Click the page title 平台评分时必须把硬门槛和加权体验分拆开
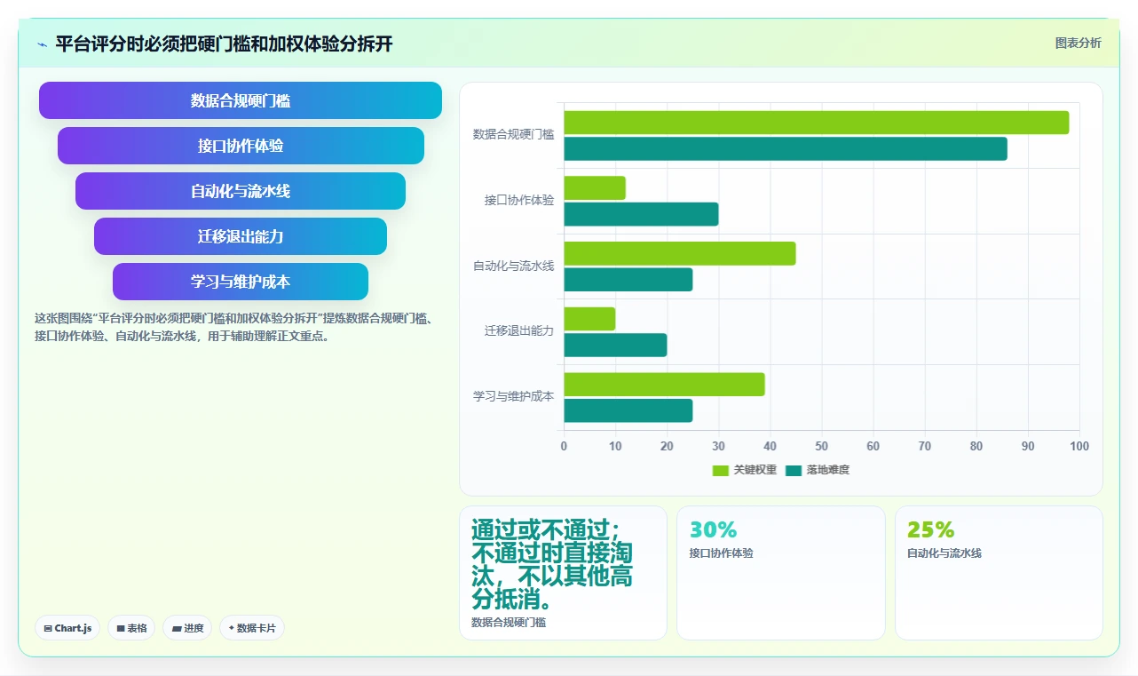The height and width of the screenshot is (676, 1138). (224, 44)
